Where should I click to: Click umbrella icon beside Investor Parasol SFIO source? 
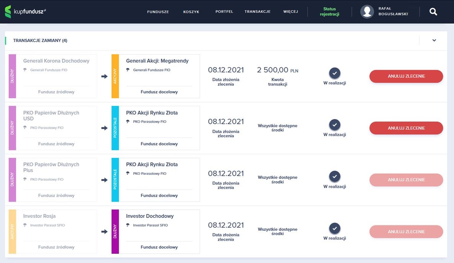(25, 225)
